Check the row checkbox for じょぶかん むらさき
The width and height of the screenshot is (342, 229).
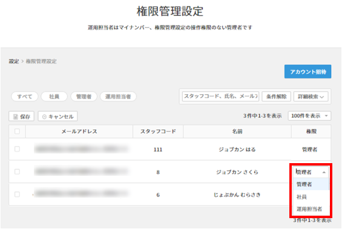tap(17, 194)
